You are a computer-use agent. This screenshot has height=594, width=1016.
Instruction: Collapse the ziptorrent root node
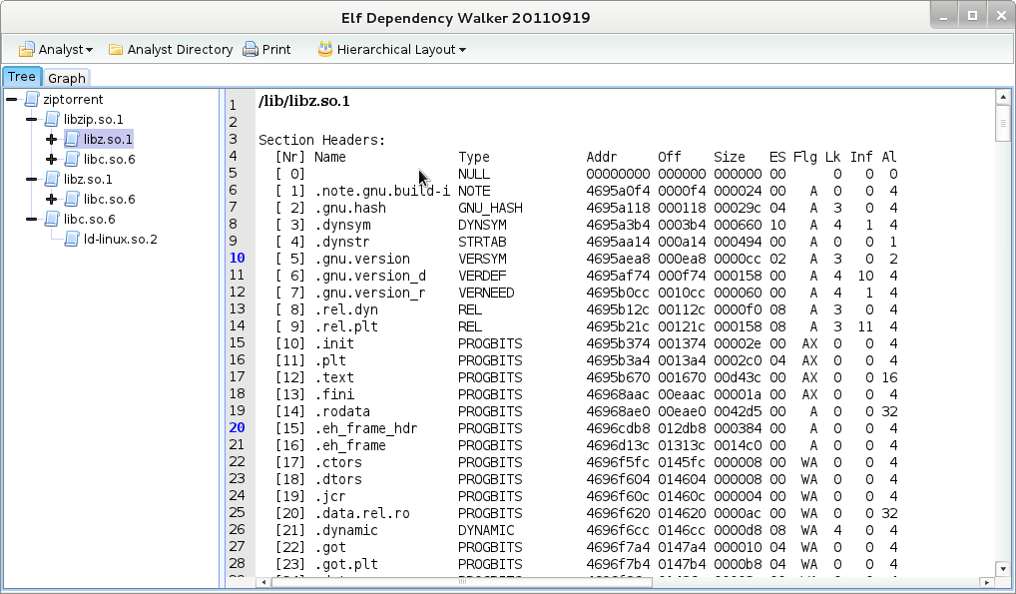(x=12, y=99)
